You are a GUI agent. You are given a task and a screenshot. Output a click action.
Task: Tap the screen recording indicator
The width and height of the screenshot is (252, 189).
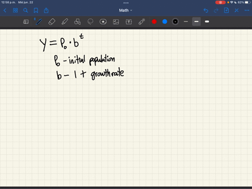[220, 3]
